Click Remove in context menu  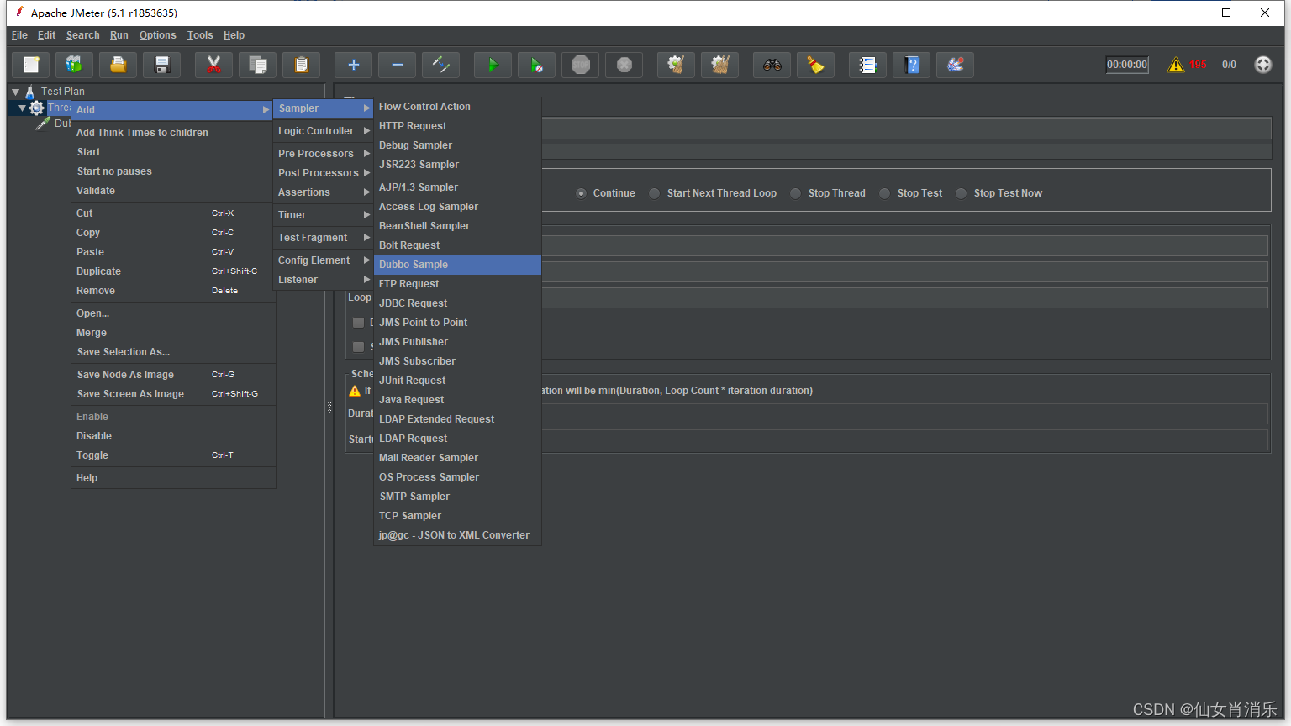coord(173,291)
